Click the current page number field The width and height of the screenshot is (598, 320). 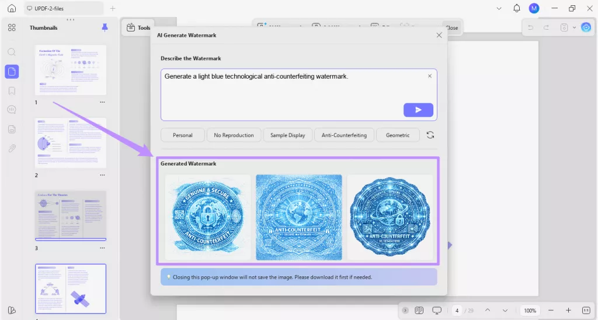(x=457, y=311)
